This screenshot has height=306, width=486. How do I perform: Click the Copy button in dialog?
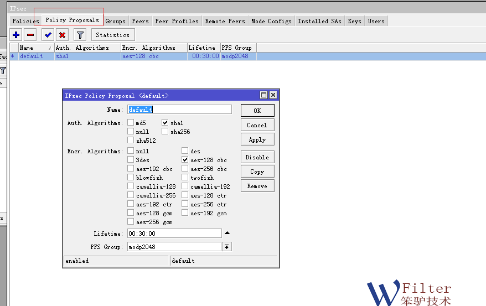pos(257,172)
